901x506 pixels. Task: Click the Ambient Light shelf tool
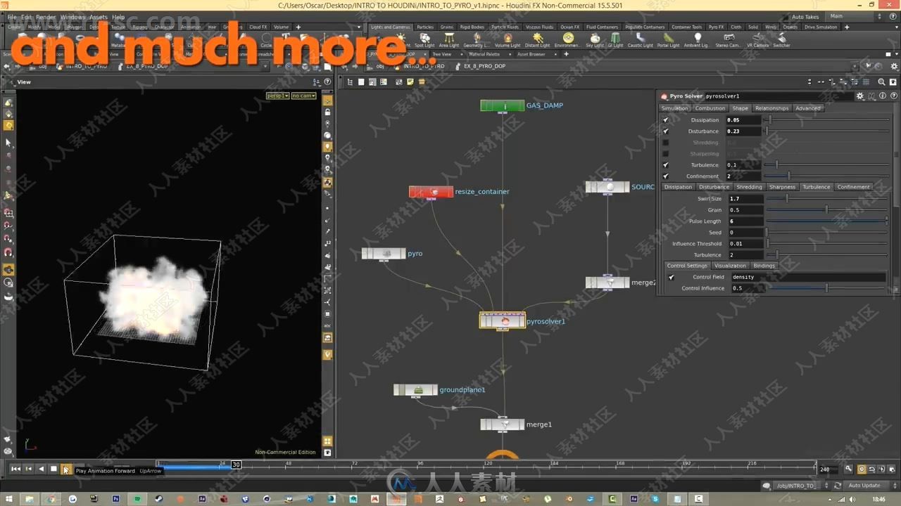(x=697, y=40)
